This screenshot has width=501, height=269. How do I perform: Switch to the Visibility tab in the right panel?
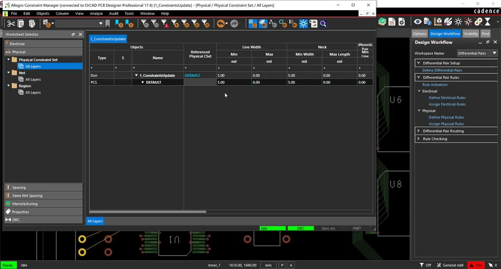click(470, 33)
